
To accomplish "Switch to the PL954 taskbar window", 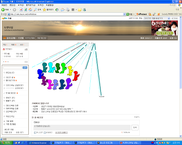I will click(130, 143).
